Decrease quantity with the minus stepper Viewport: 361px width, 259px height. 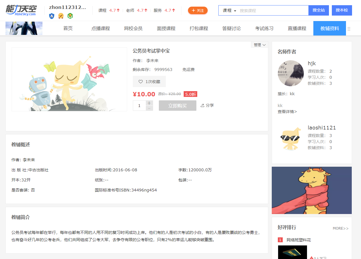coord(149,108)
